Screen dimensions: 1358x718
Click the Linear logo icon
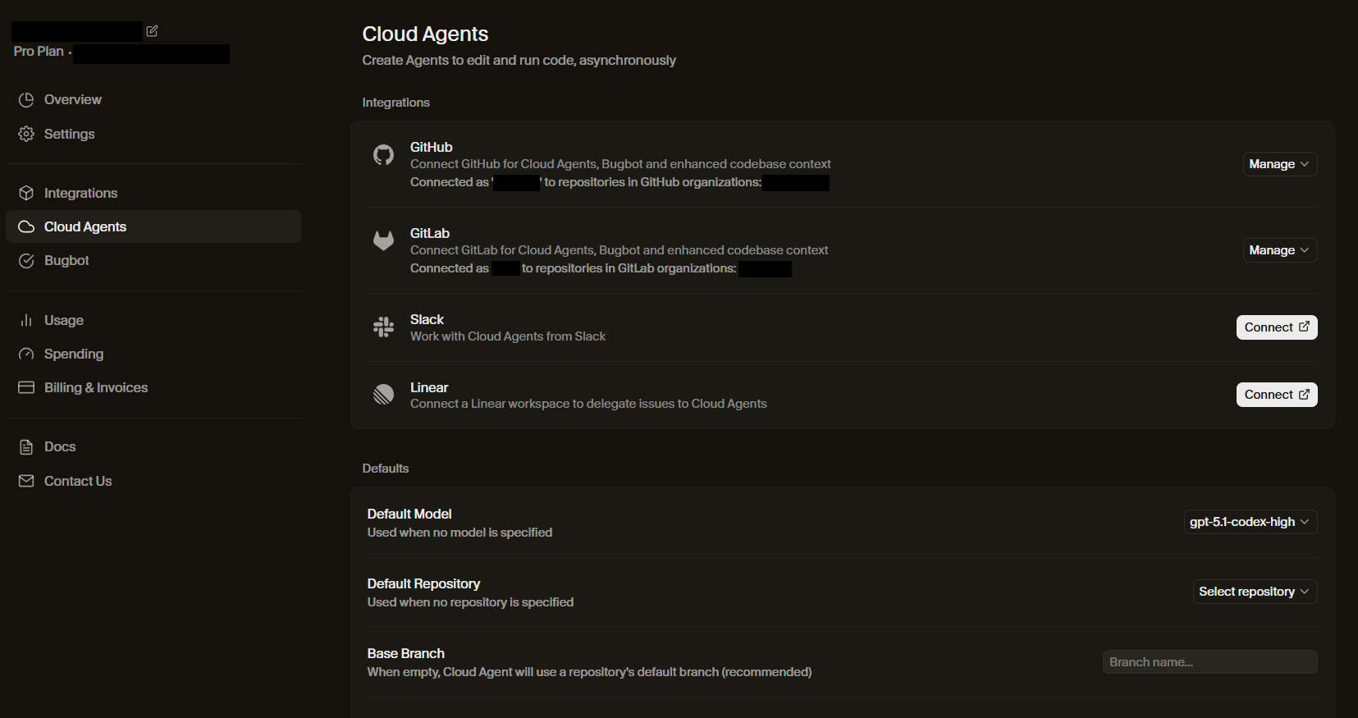pyautogui.click(x=383, y=395)
